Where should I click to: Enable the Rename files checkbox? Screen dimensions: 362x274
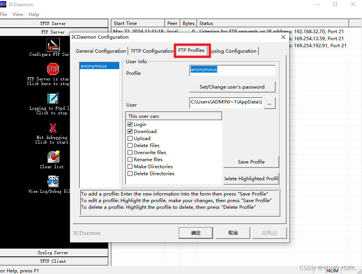point(130,160)
